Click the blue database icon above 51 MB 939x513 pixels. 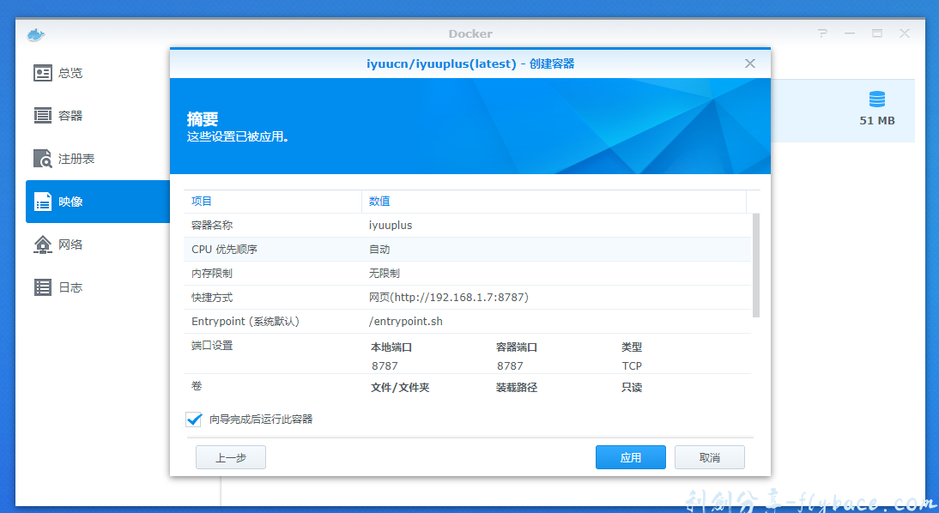click(x=877, y=98)
